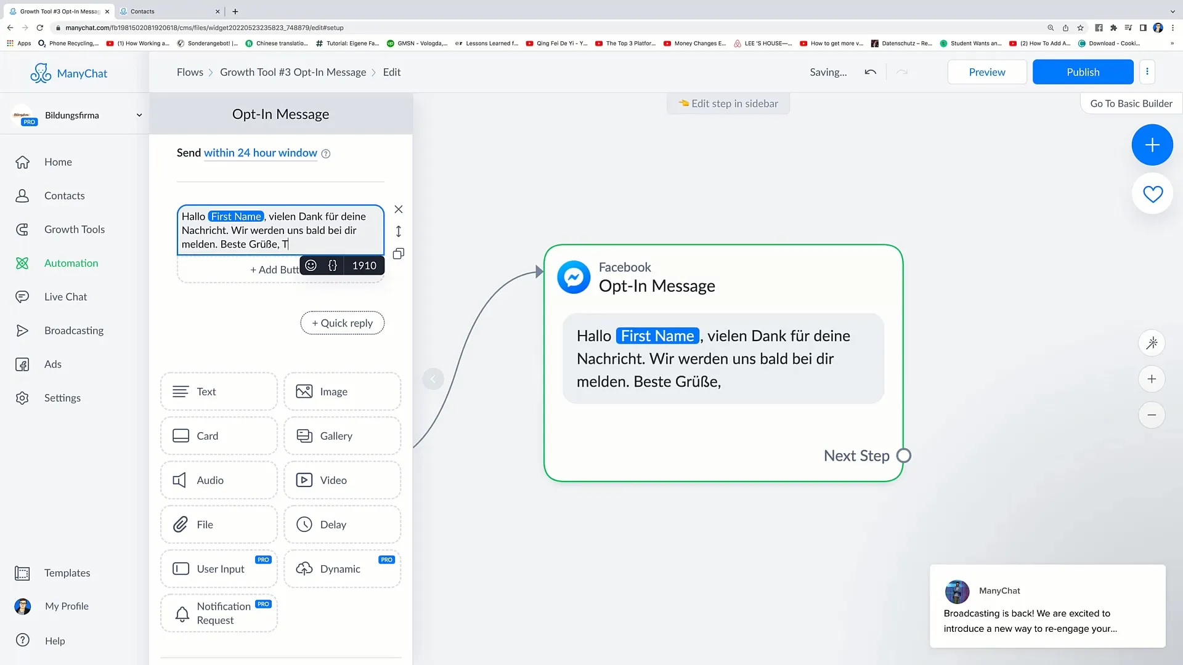Image resolution: width=1183 pixels, height=665 pixels.
Task: Click the Broadcasting sidebar icon
Action: (x=22, y=329)
